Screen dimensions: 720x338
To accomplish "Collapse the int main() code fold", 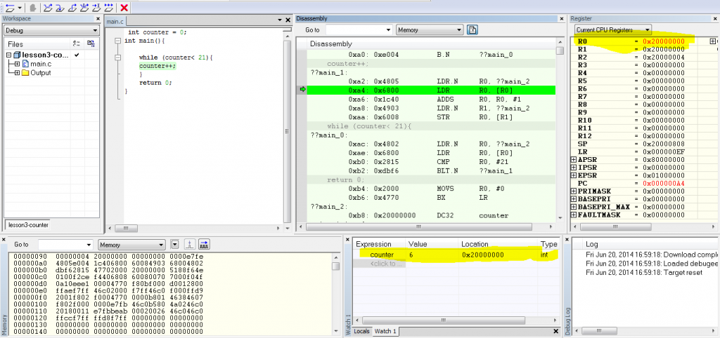I will point(117,41).
